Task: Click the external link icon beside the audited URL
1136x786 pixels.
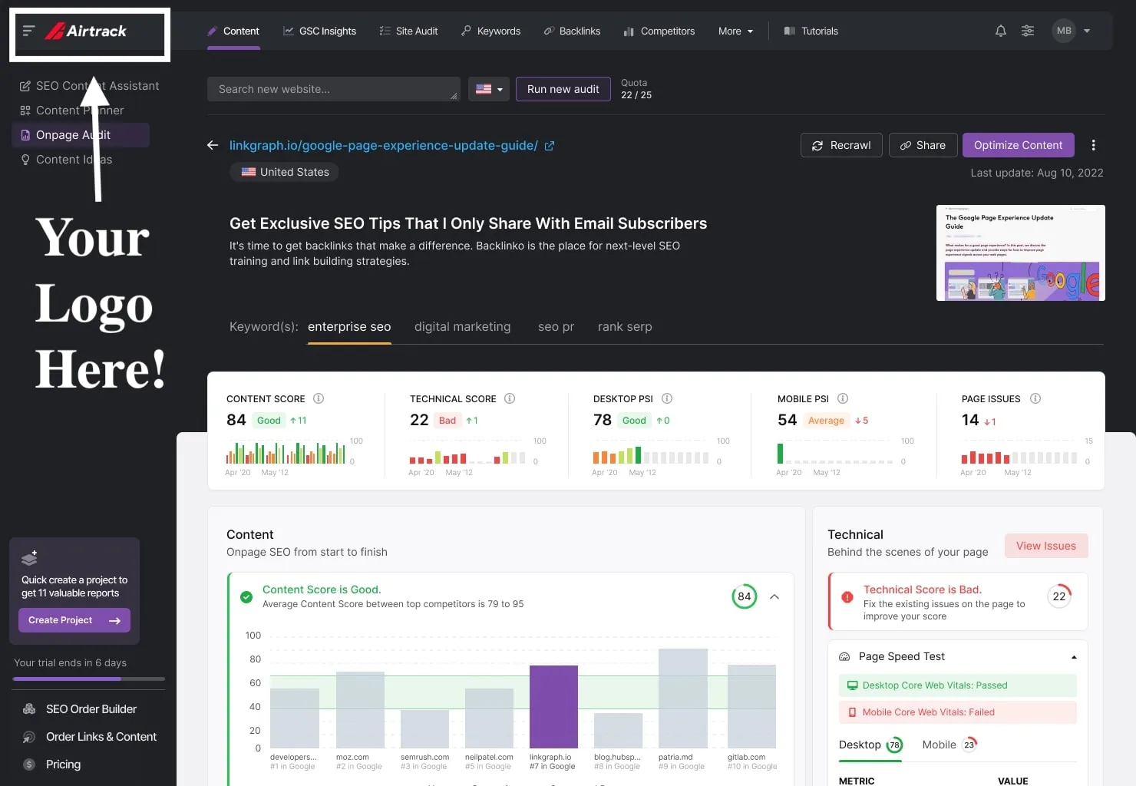Action: [x=549, y=145]
